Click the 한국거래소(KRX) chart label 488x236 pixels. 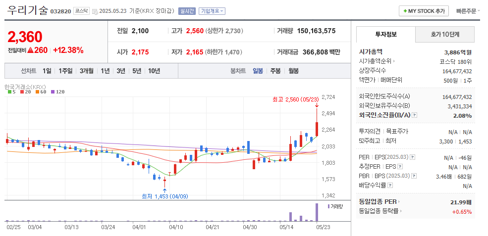coord(25,87)
